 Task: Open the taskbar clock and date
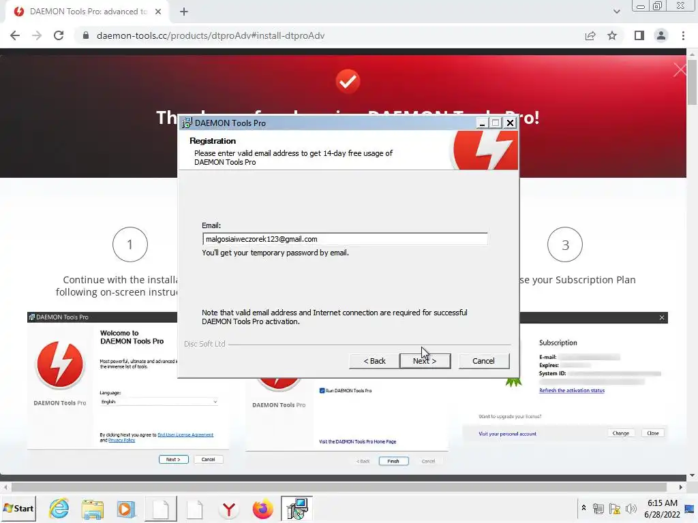click(x=662, y=508)
